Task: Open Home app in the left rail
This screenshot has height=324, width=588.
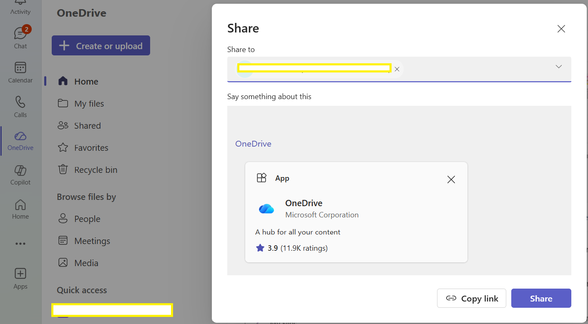Action: pos(20,209)
